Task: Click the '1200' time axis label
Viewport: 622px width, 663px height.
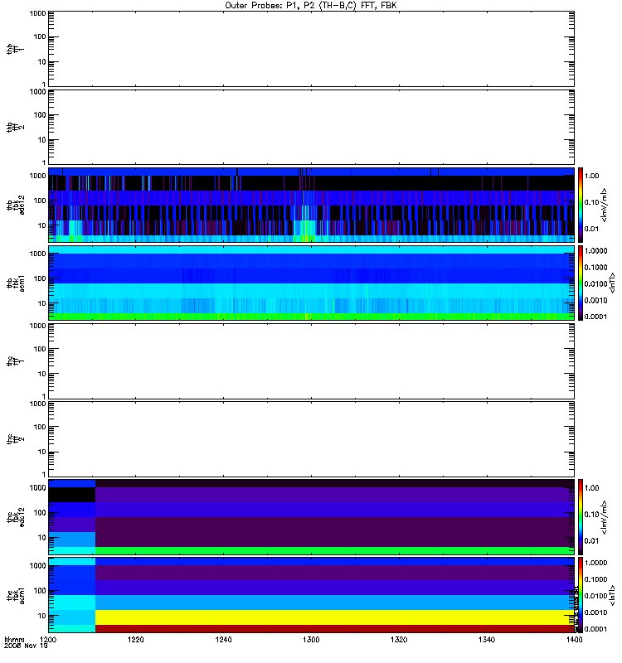Action: point(48,640)
